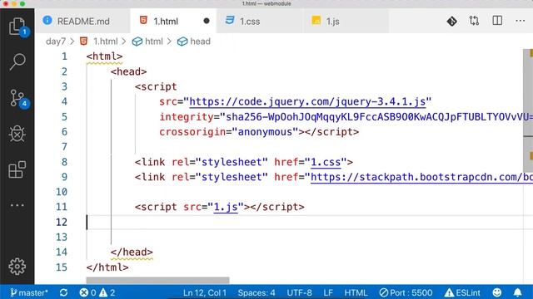Follow the stackpath bootstrapcdn link
533x299 pixels.
(x=421, y=177)
